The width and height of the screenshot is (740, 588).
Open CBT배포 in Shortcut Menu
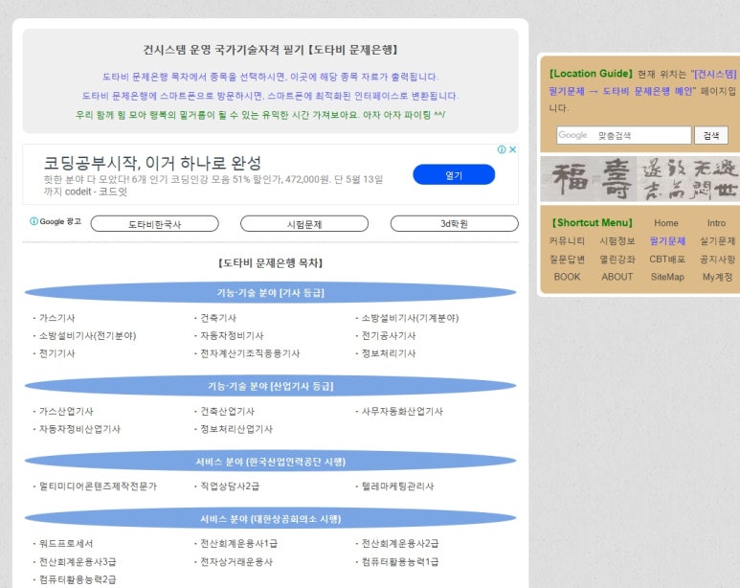click(667, 260)
